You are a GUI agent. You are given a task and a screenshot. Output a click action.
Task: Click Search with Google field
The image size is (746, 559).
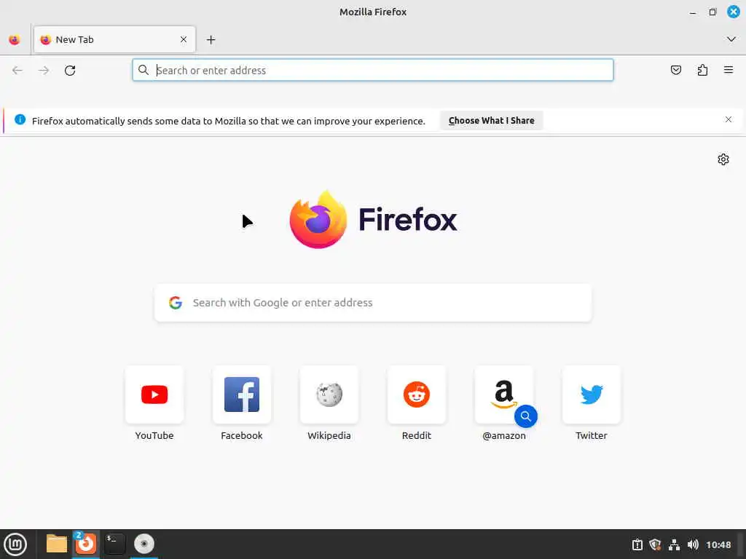coord(373,303)
